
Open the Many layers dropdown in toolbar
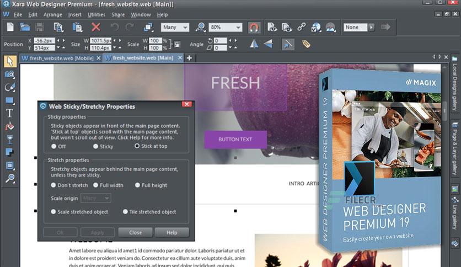click(x=175, y=26)
